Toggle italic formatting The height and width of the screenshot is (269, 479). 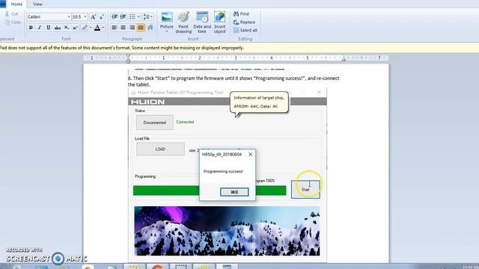coord(40,28)
